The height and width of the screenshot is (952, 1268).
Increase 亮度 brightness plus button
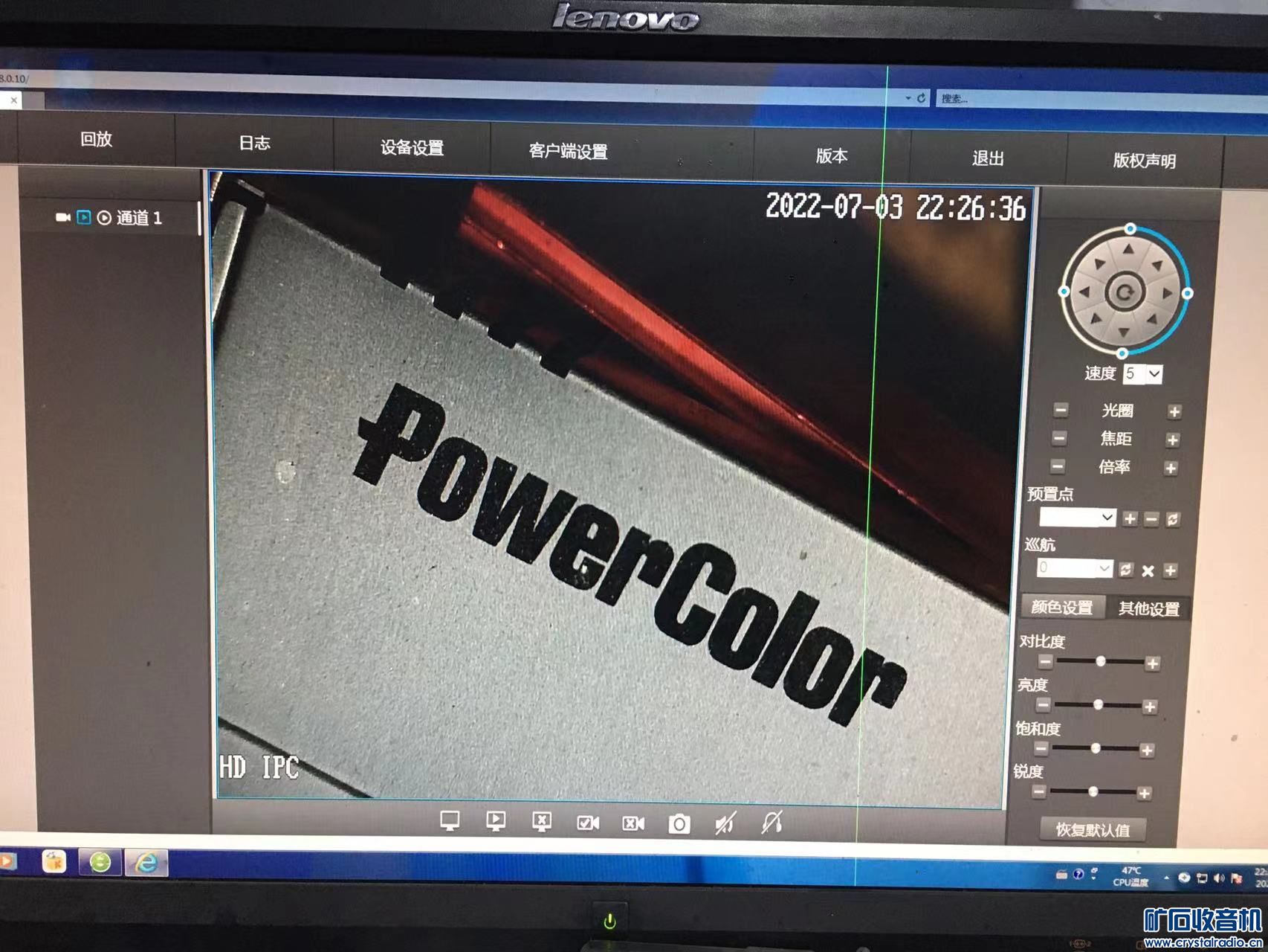coord(1150,707)
